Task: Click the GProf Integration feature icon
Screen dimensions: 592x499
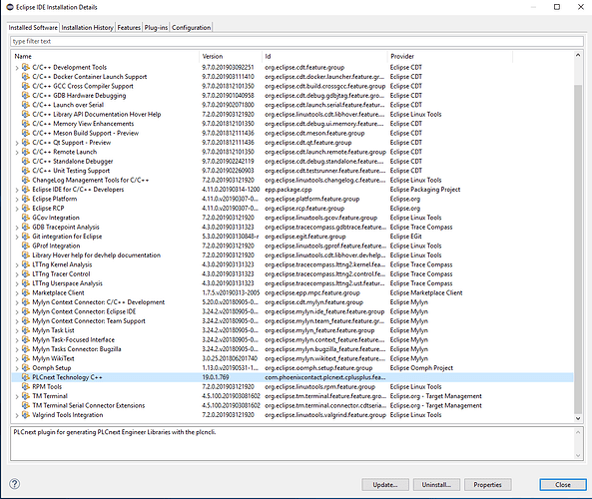Action: [26, 246]
